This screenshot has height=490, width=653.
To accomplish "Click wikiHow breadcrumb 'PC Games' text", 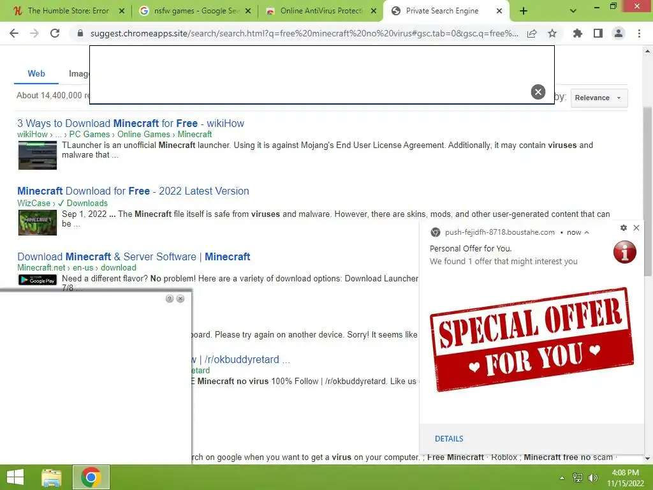I will coord(89,134).
